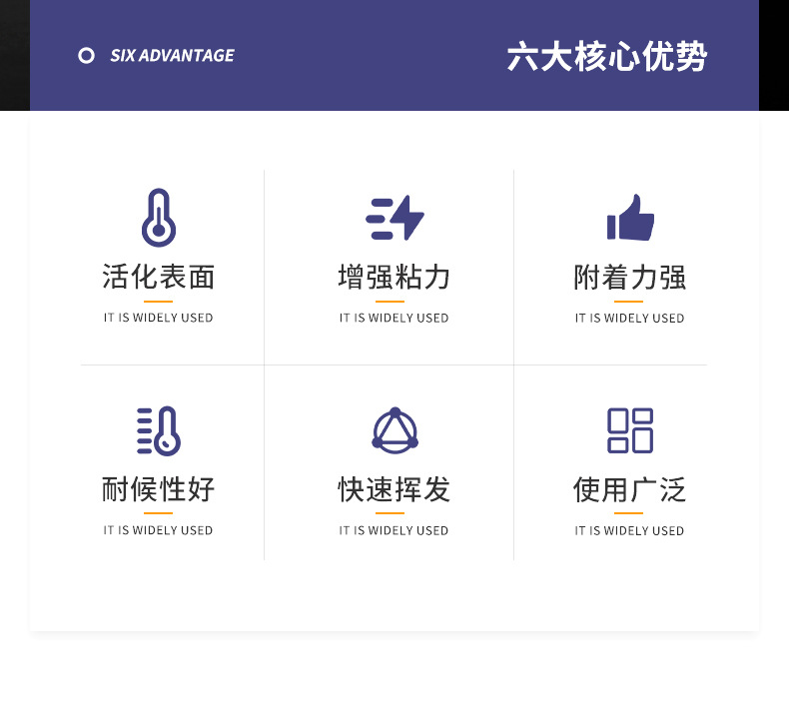Screen dimensions: 789x726
Task: Click IT IS WIDELY USED under 附着力强
Action: (x=630, y=318)
